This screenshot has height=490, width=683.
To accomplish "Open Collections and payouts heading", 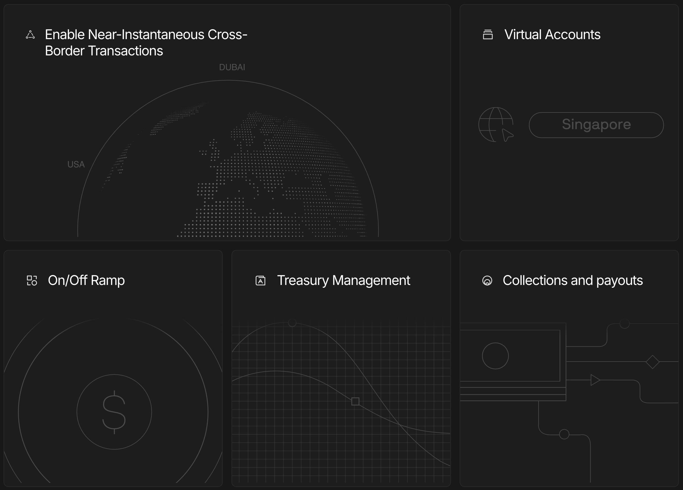I will click(572, 280).
